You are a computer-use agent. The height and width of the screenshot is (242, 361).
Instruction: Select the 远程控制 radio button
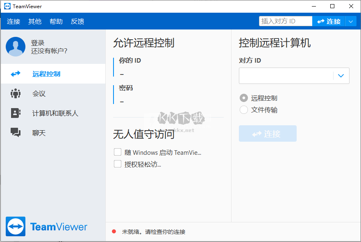(x=244, y=98)
